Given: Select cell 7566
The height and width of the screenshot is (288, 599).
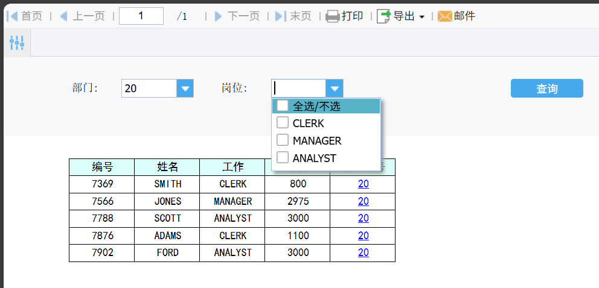Looking at the screenshot, I should pyautogui.click(x=102, y=201).
